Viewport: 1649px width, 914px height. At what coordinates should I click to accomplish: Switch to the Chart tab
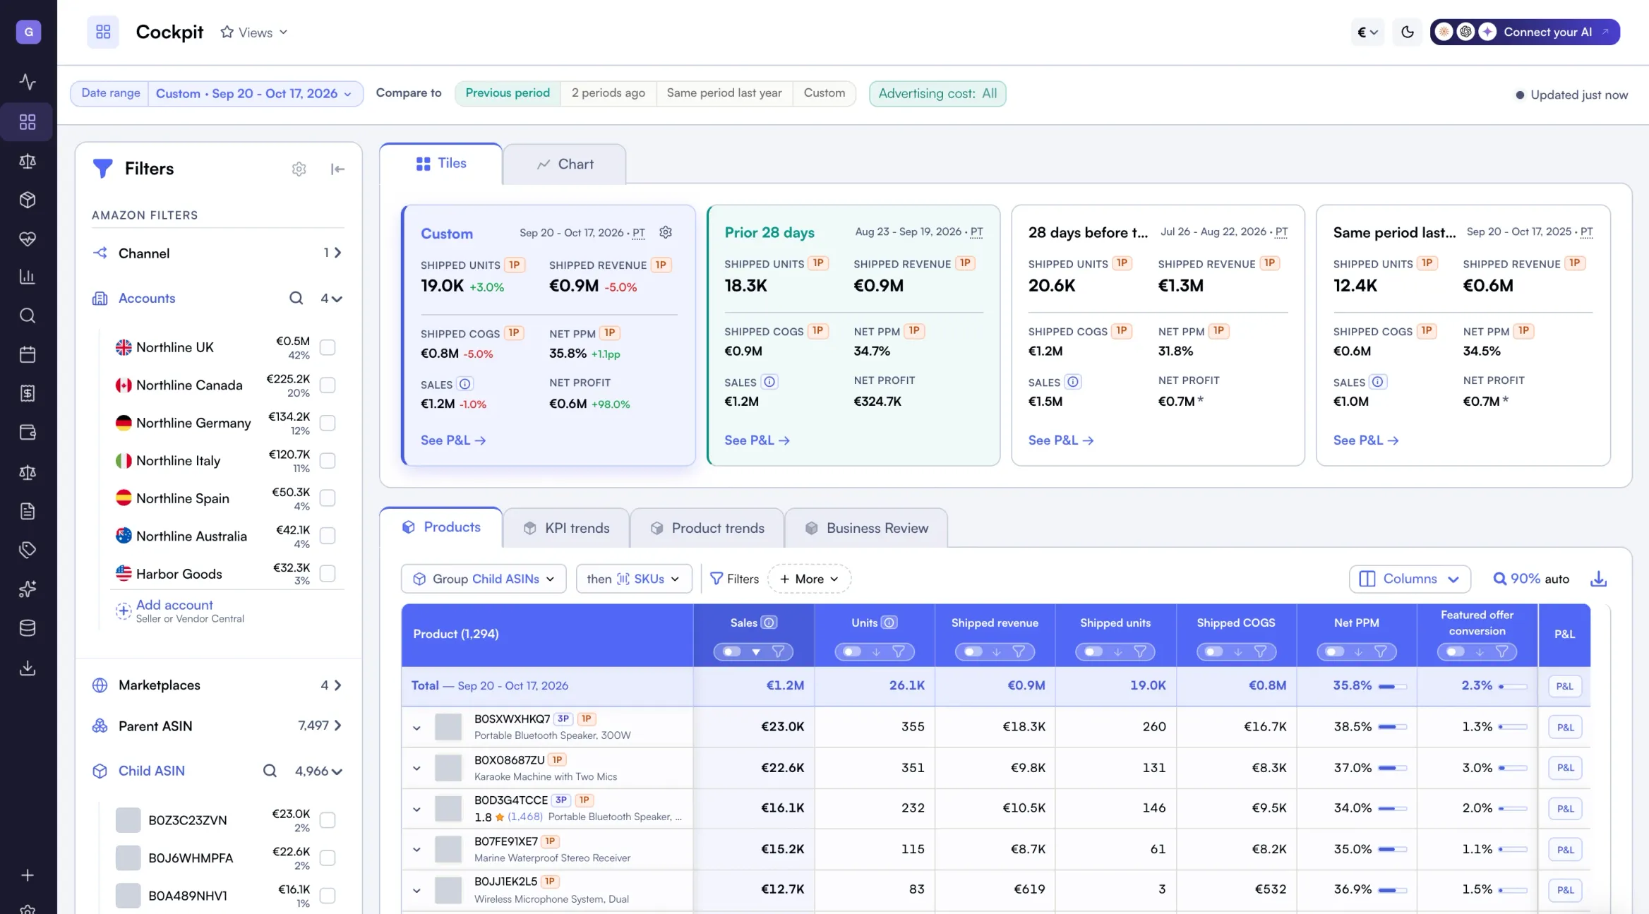pos(564,164)
